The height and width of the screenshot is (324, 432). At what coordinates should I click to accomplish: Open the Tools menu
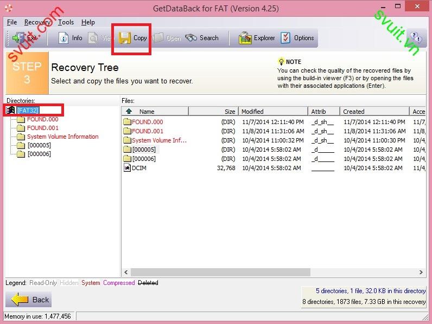[x=66, y=22]
